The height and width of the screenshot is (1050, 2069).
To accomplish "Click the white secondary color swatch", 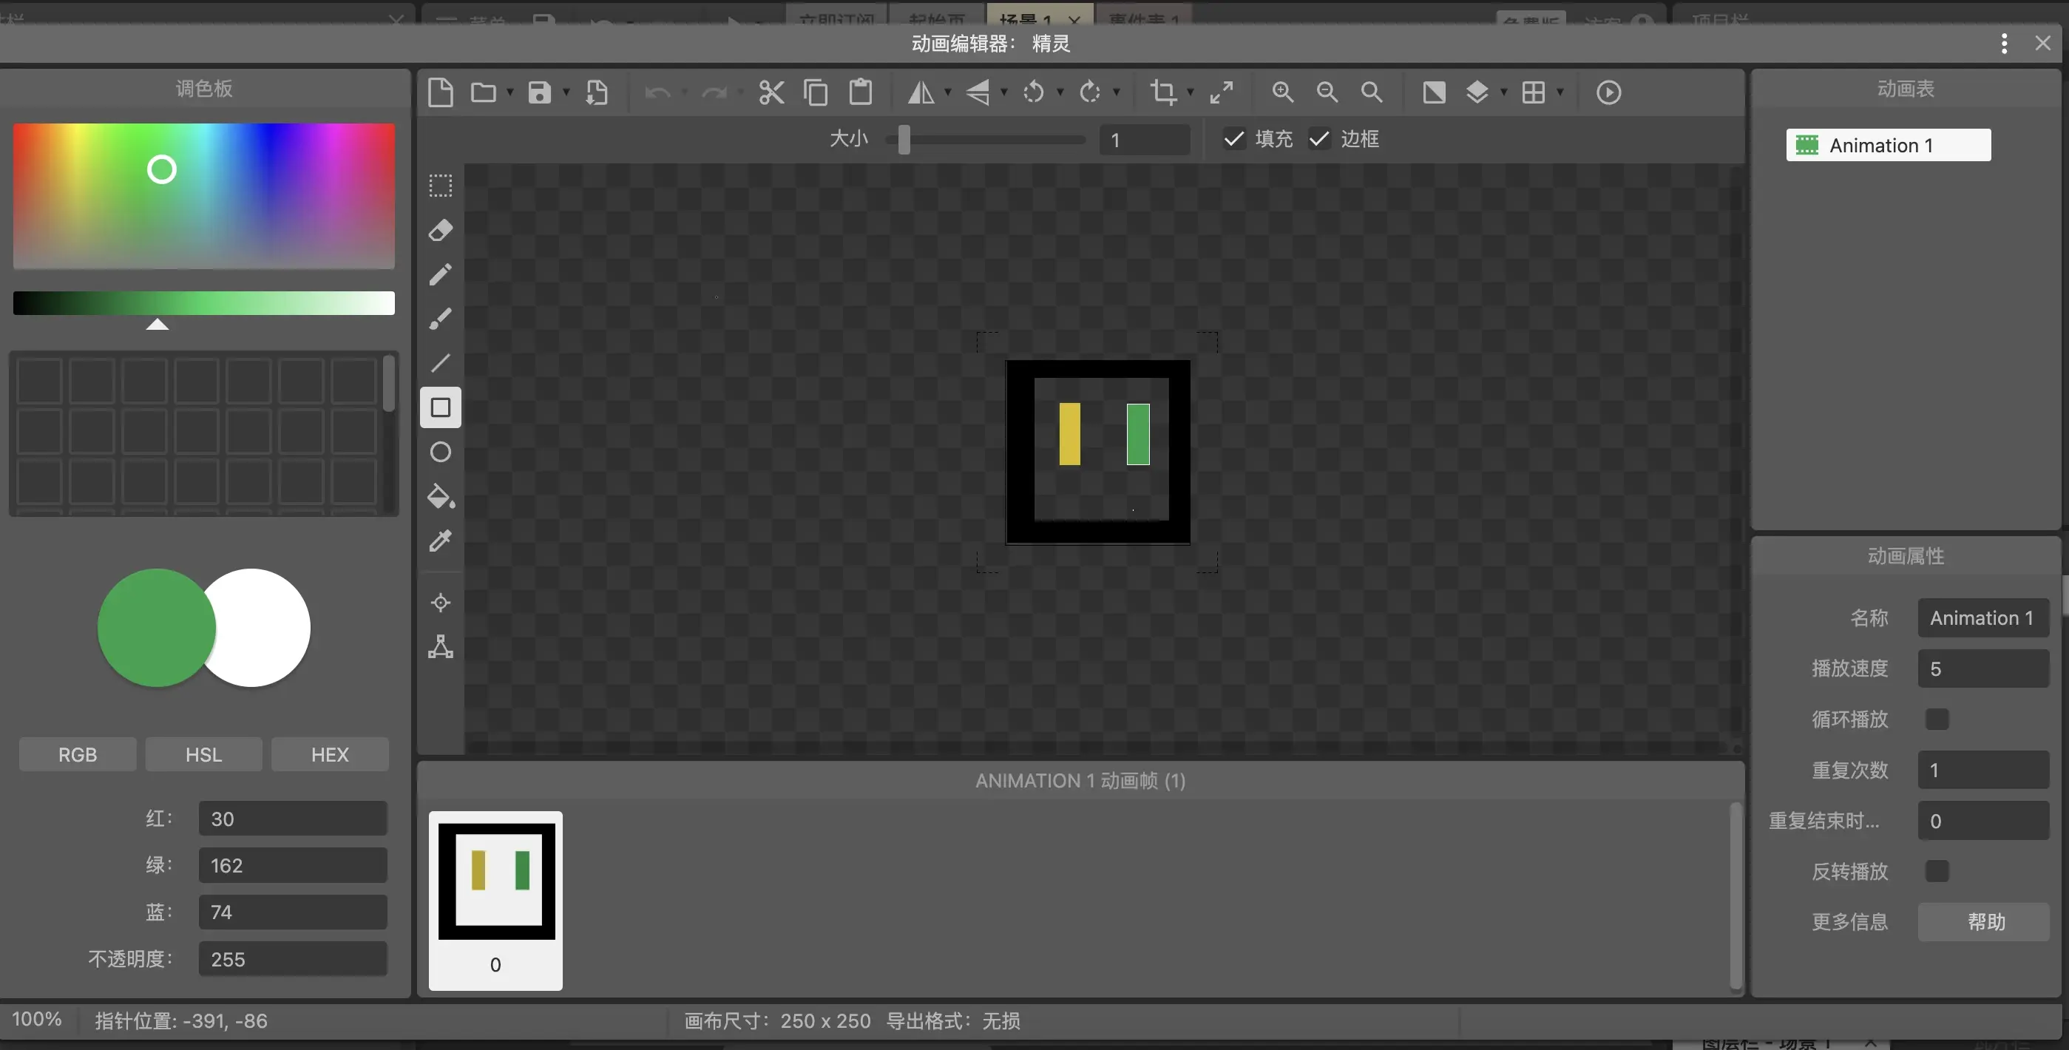I will (x=265, y=628).
